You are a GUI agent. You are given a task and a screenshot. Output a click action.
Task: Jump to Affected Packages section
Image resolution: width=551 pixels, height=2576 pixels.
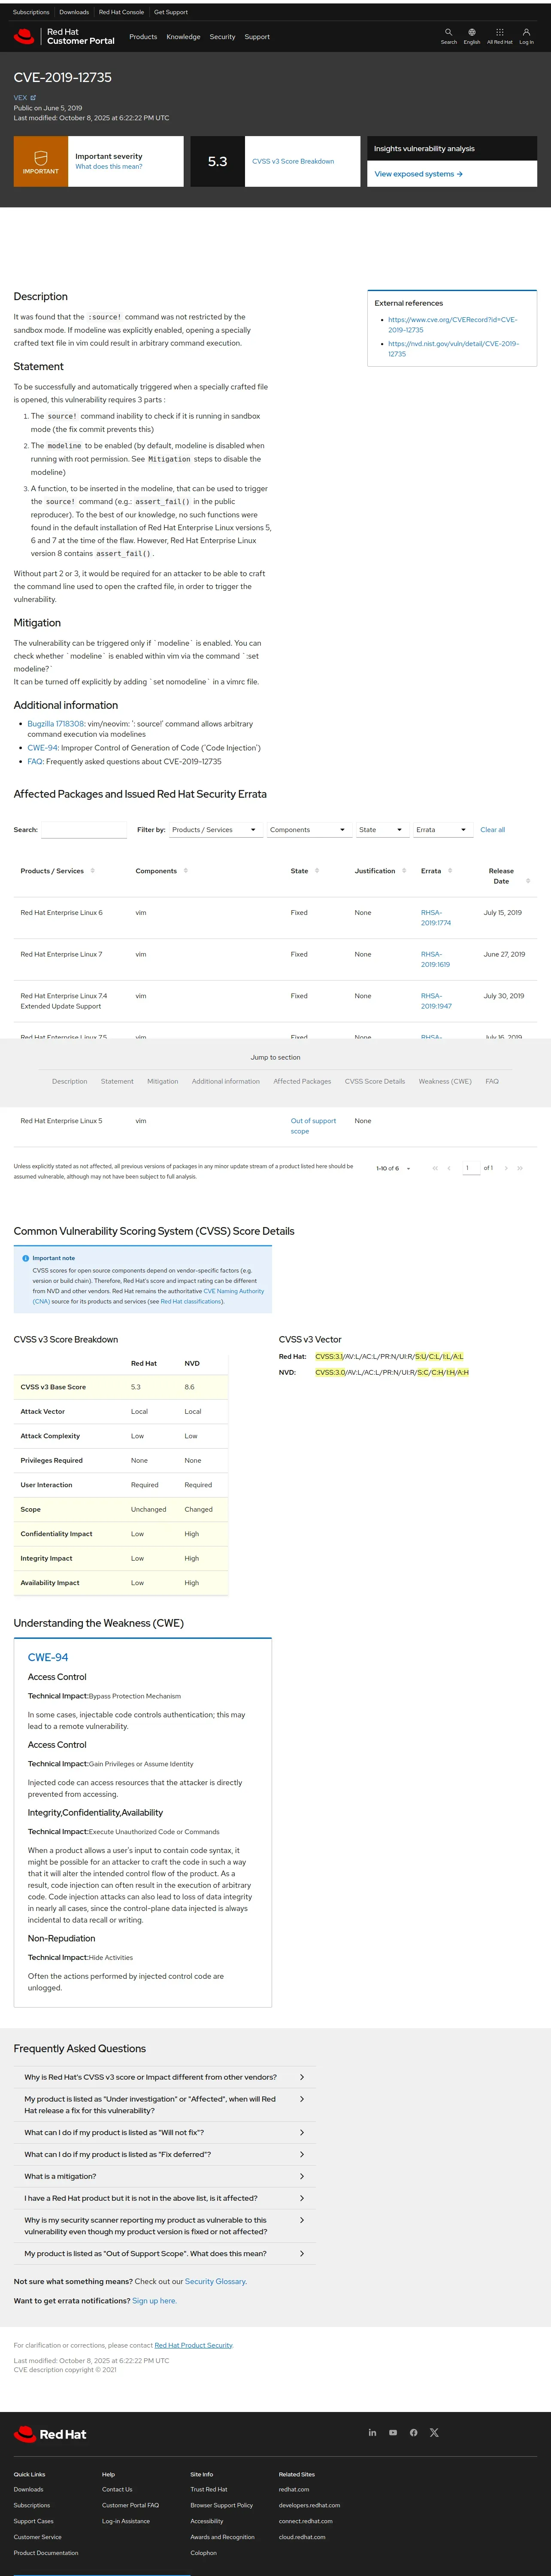pyautogui.click(x=302, y=1081)
